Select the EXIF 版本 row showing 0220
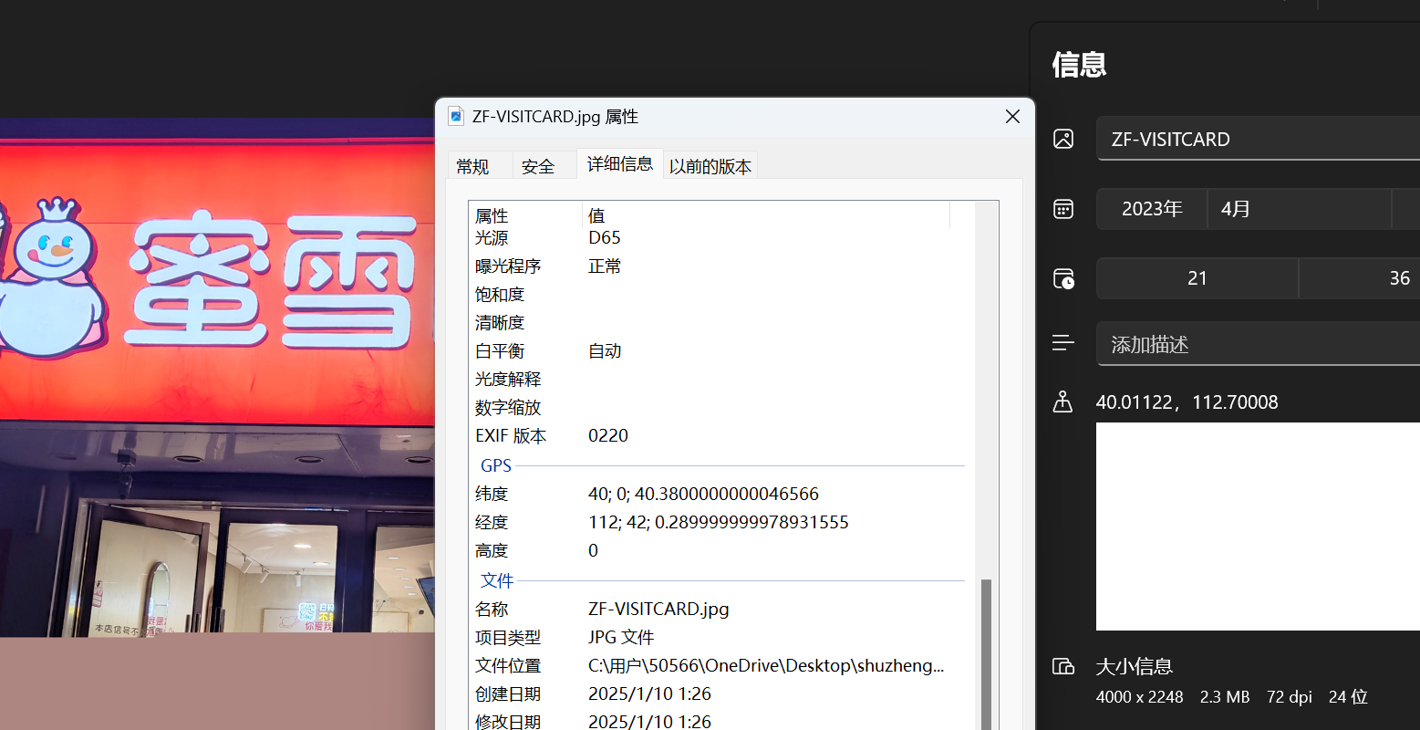The height and width of the screenshot is (730, 1420). (720, 435)
